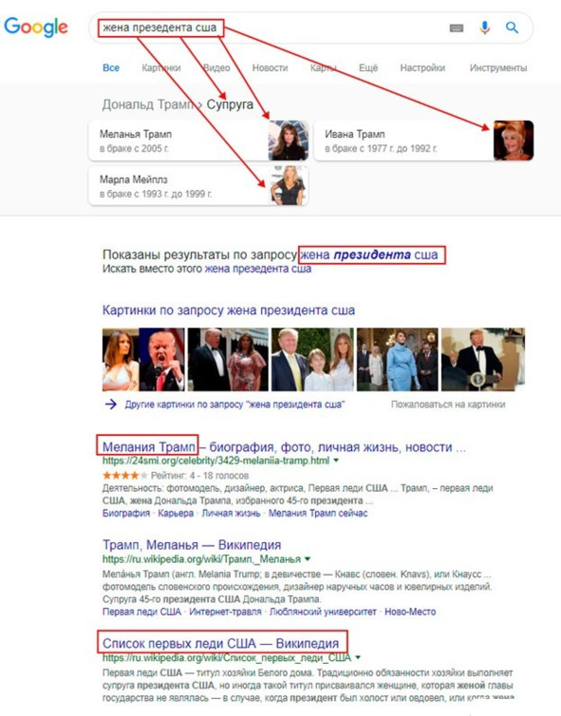
Task: Open Марла Мейплз photo thumbnail
Action: [x=288, y=185]
